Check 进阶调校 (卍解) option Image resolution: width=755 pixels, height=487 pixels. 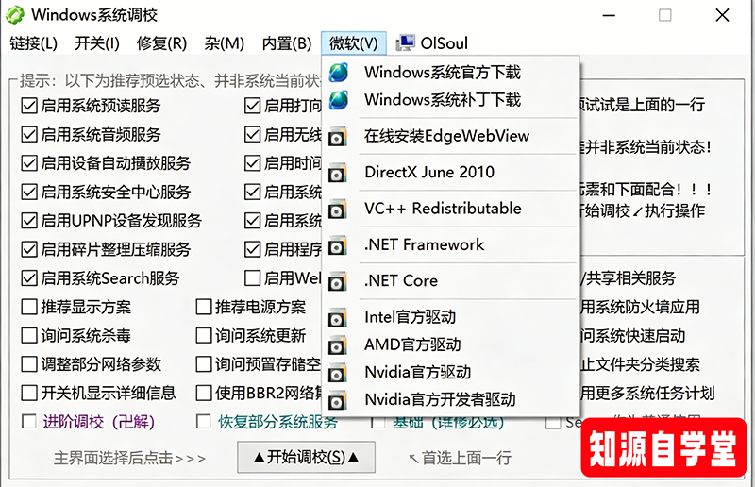point(29,422)
